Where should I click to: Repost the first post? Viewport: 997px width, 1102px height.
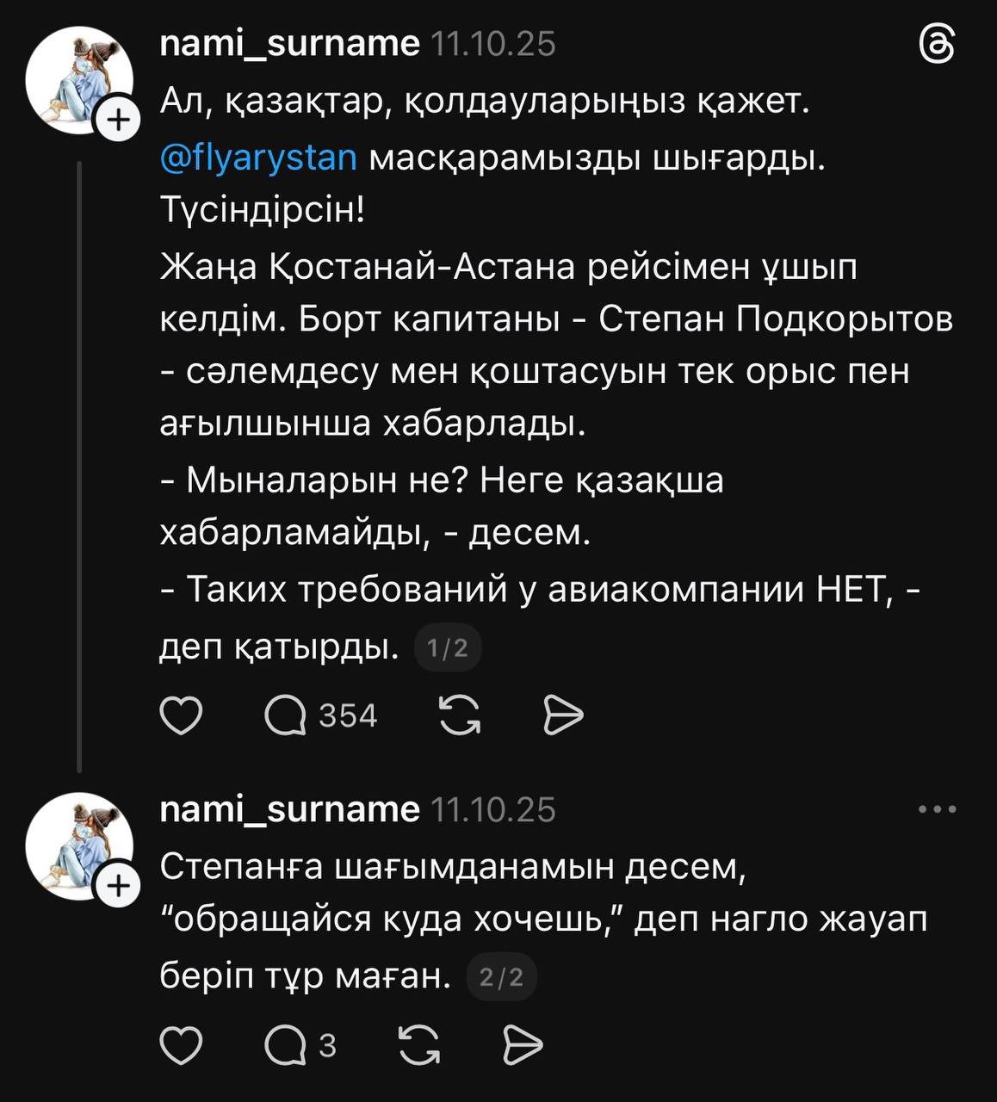[460, 715]
